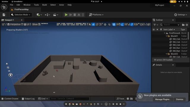Toggle surface snapping icon

pyautogui.click(x=109, y=25)
